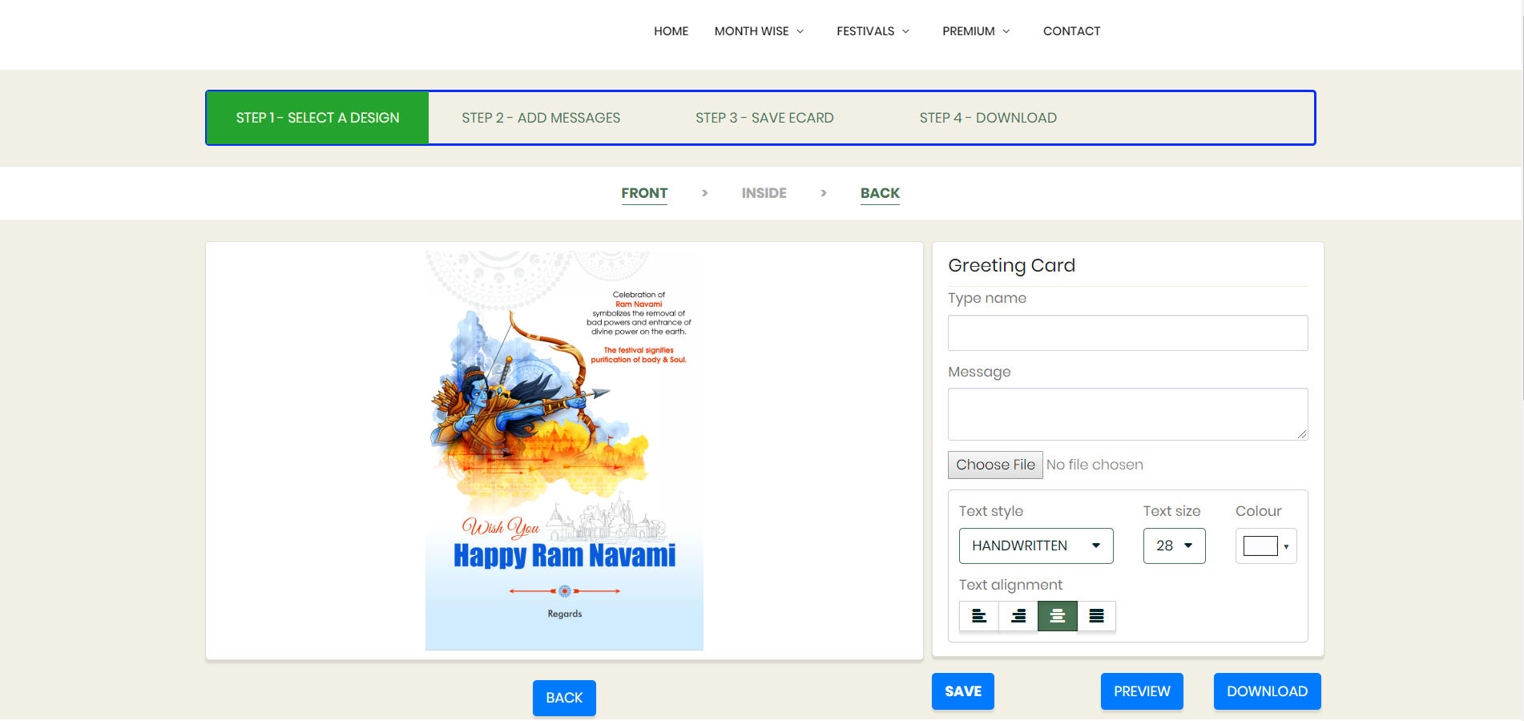
Task: Click the arrow between FRONT and INSIDE
Action: coord(704,193)
